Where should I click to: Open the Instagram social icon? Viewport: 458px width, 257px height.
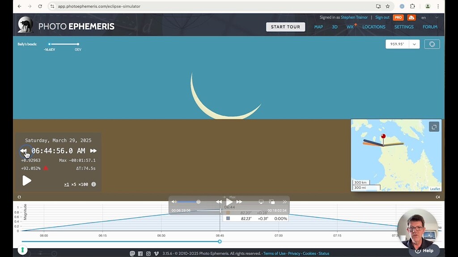[x=148, y=253]
